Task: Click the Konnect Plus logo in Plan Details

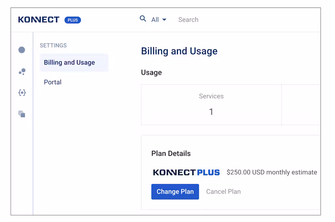Action: (186, 172)
